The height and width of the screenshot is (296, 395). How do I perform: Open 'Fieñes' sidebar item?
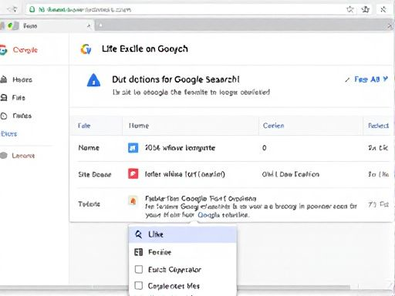22,116
